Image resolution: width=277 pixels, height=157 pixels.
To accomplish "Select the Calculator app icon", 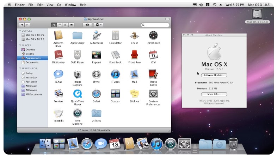I will coord(115,35).
